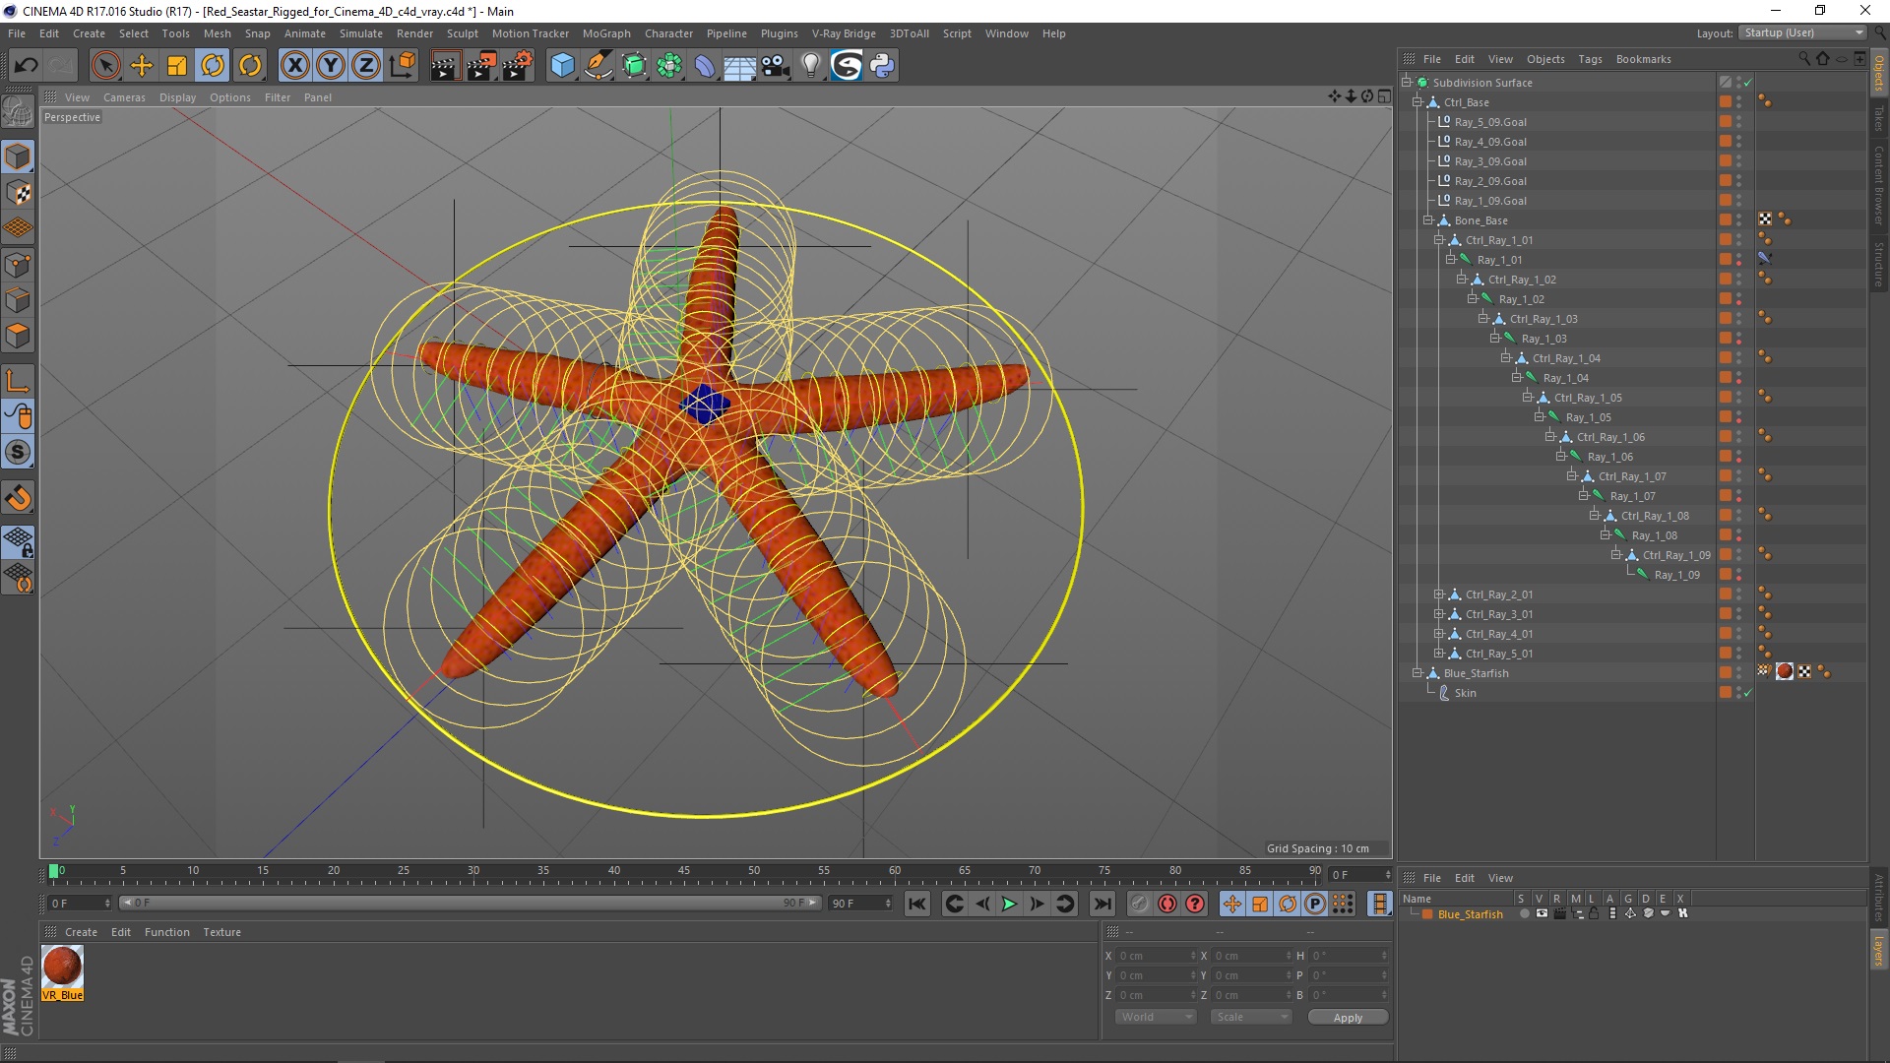Go to end of animation
The image size is (1890, 1063).
tap(1102, 904)
